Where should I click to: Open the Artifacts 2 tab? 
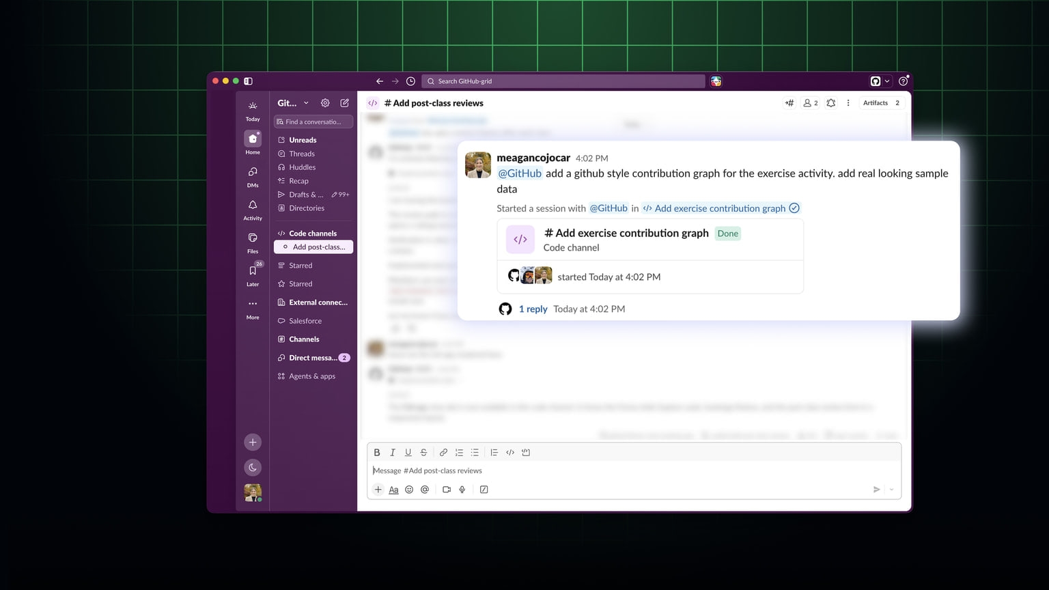point(882,103)
